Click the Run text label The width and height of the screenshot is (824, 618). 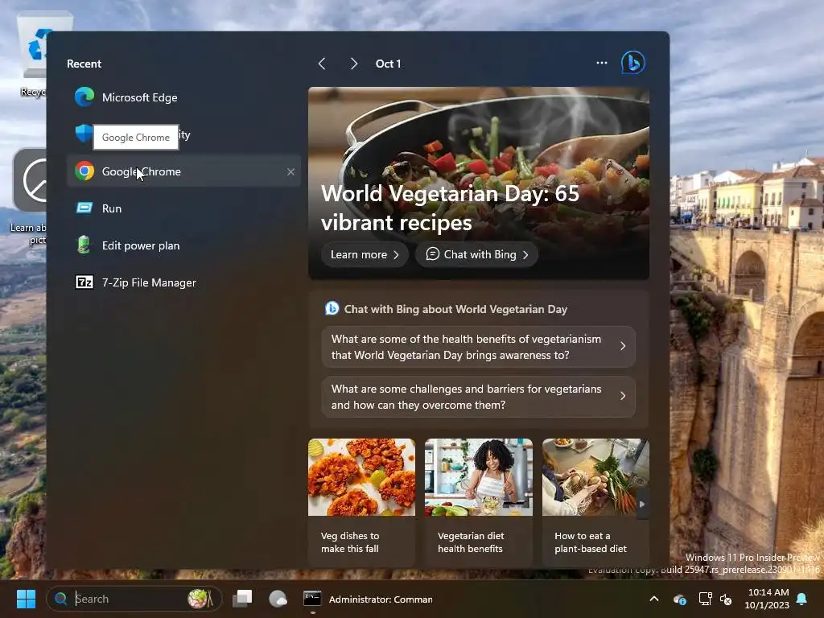[x=111, y=208]
